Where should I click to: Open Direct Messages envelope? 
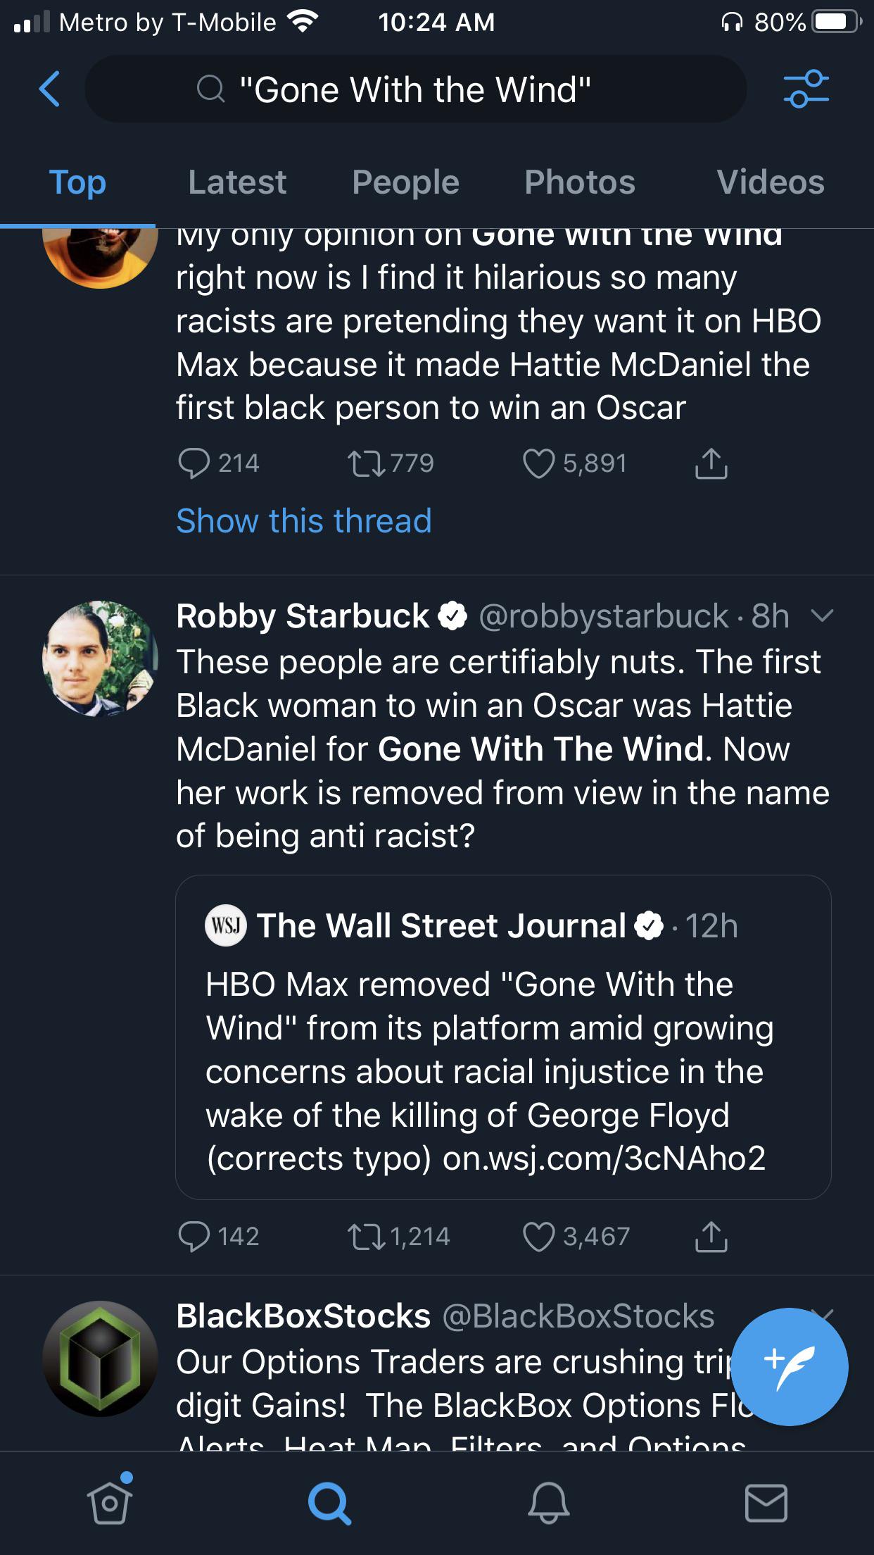(x=766, y=1501)
